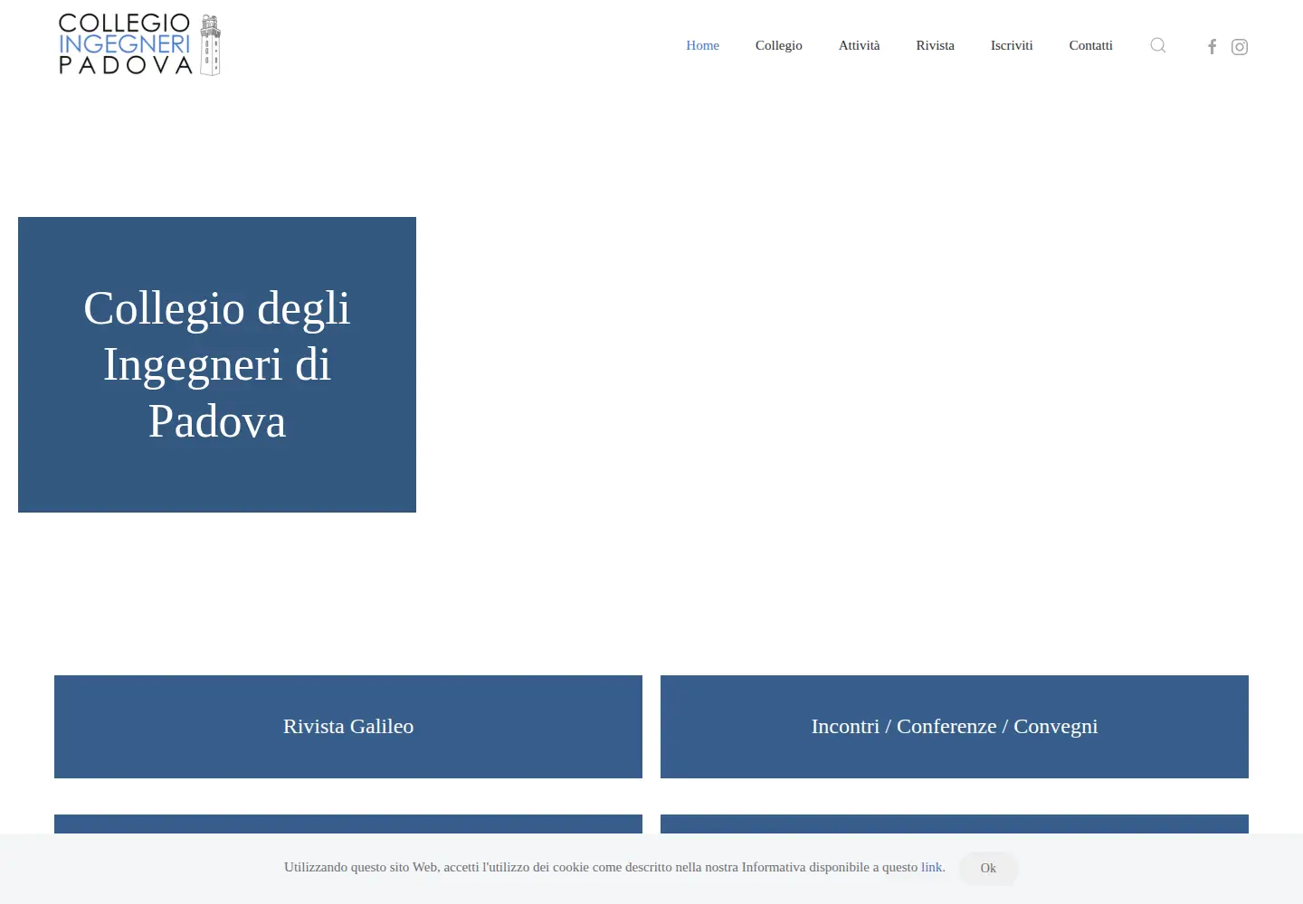Select the Attività menu item
The width and height of the screenshot is (1303, 904).
point(859,45)
